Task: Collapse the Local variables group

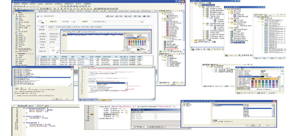Action: coord(133,112)
